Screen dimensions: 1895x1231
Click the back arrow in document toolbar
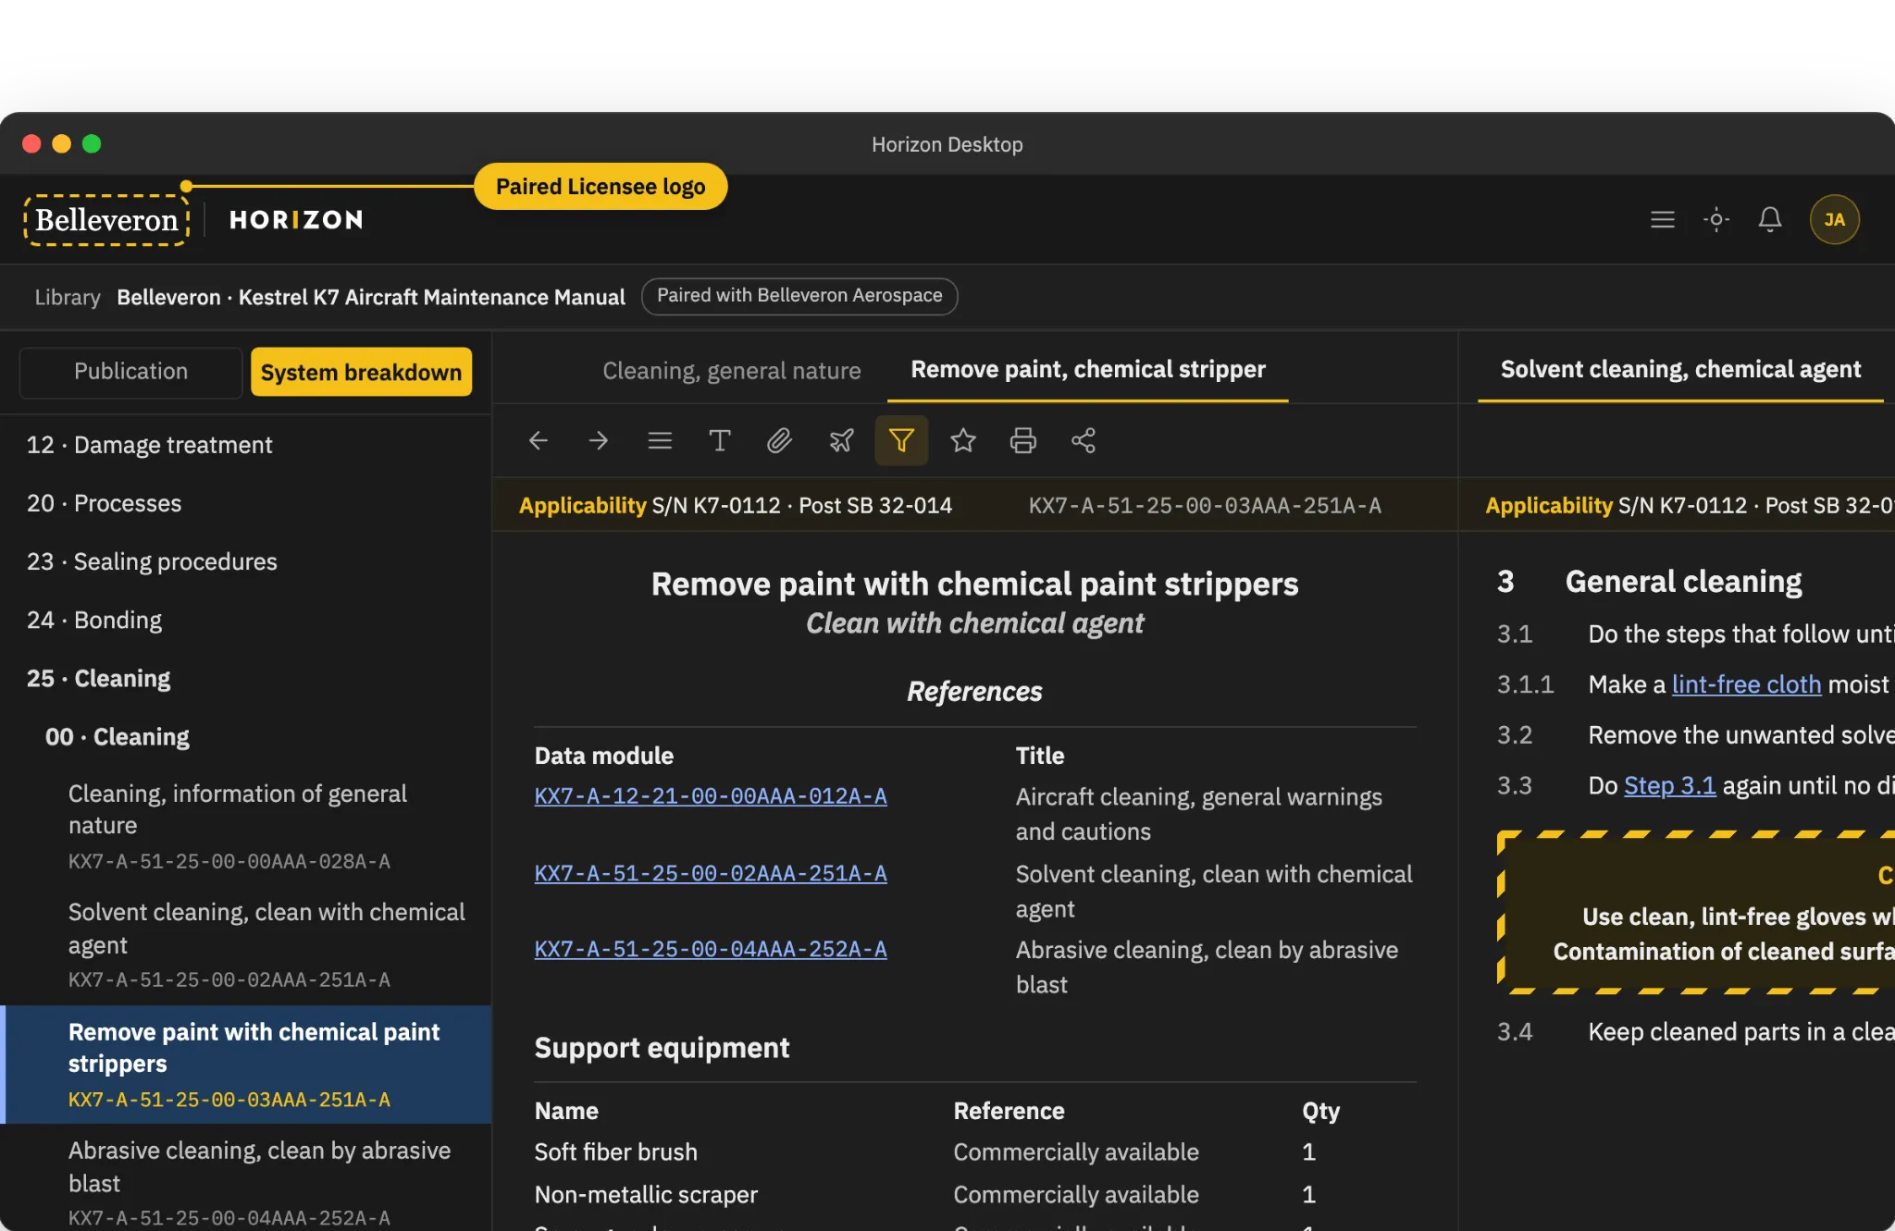pos(539,441)
